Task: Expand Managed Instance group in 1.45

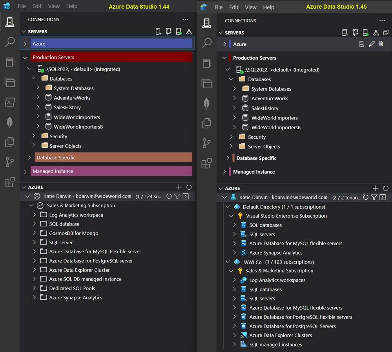Action: click(x=224, y=172)
